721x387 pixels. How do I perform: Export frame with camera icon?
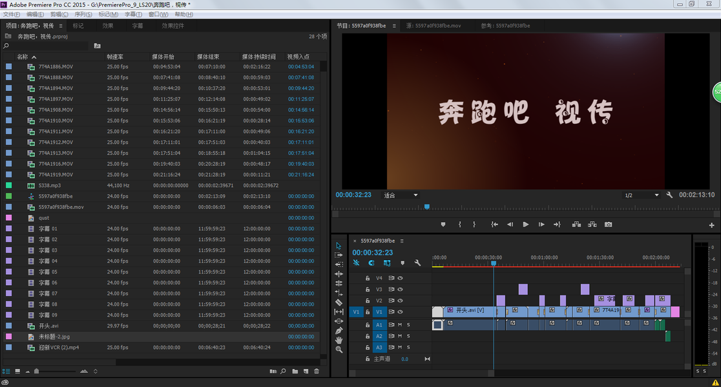[609, 224]
